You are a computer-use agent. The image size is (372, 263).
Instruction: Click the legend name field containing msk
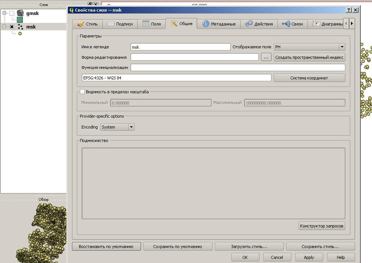tap(180, 47)
